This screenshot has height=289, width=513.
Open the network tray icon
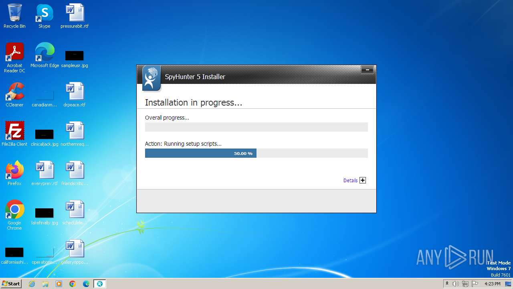[x=465, y=284]
